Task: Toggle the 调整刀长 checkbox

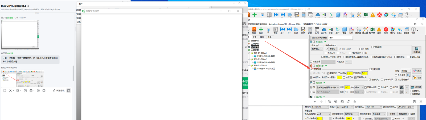Action: [x=328, y=73]
